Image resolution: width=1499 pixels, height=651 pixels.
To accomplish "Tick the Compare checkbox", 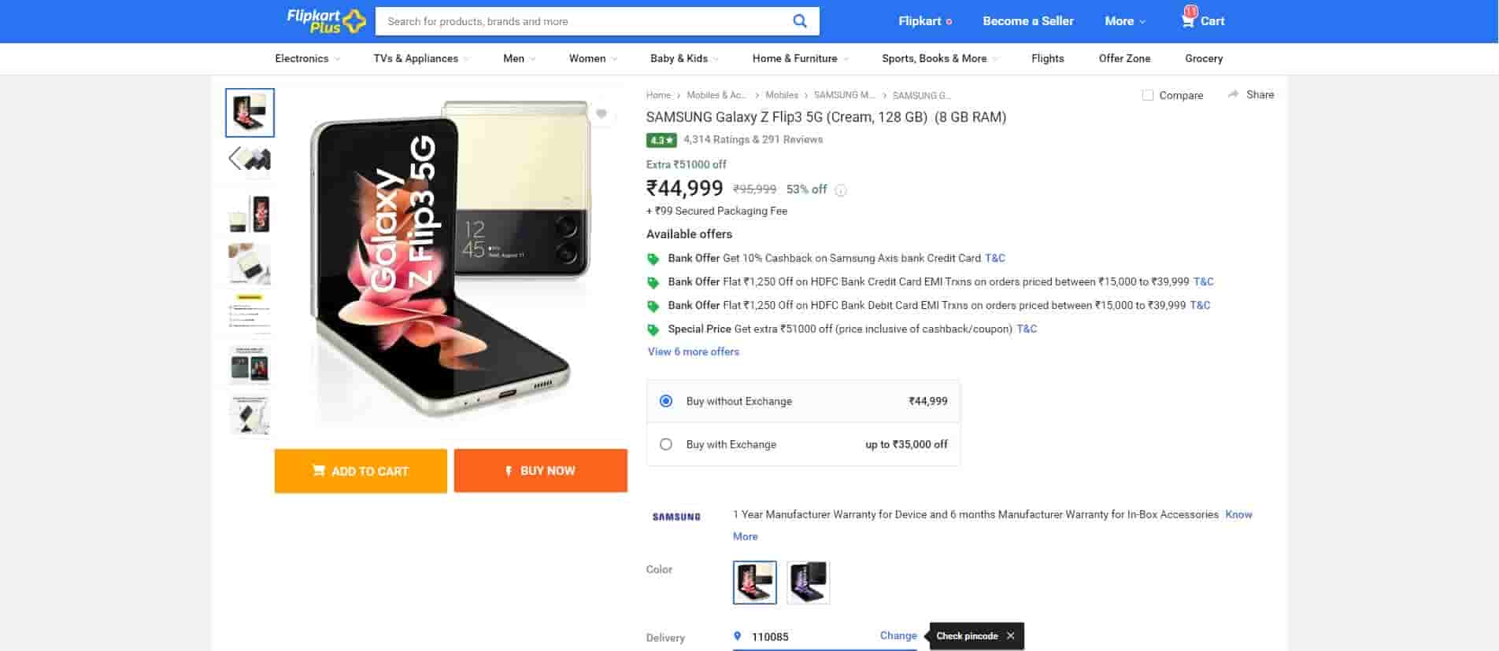I will point(1148,95).
